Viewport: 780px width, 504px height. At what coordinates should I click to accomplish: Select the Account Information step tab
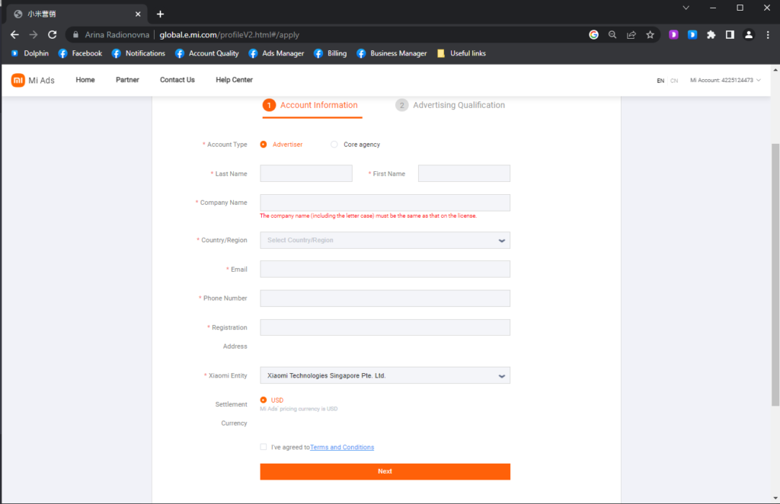tap(312, 105)
